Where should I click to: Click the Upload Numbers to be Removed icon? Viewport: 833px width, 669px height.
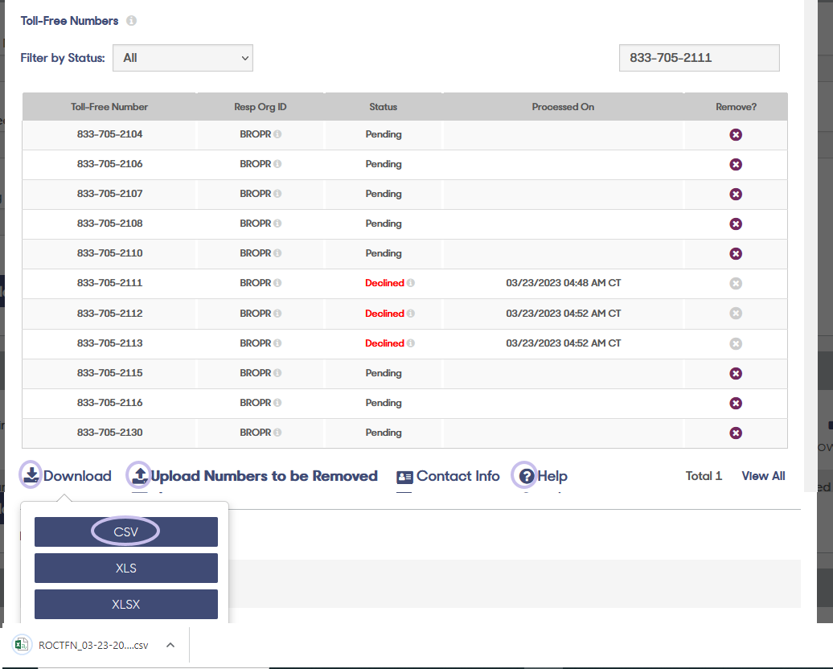tap(139, 475)
